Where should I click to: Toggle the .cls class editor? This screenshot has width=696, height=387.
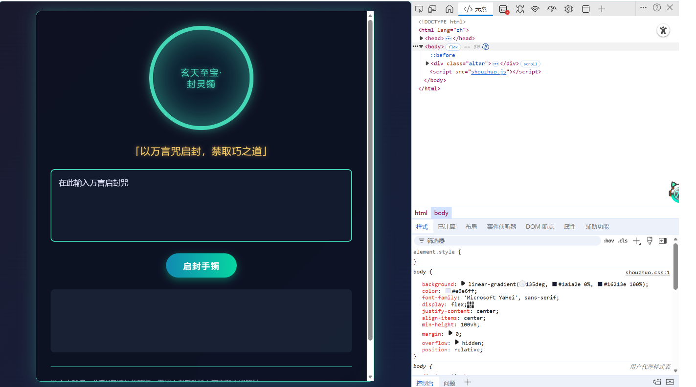[x=623, y=240]
